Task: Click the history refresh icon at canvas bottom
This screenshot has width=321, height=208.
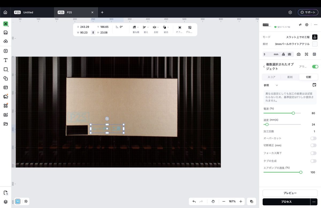Action: coord(26,201)
